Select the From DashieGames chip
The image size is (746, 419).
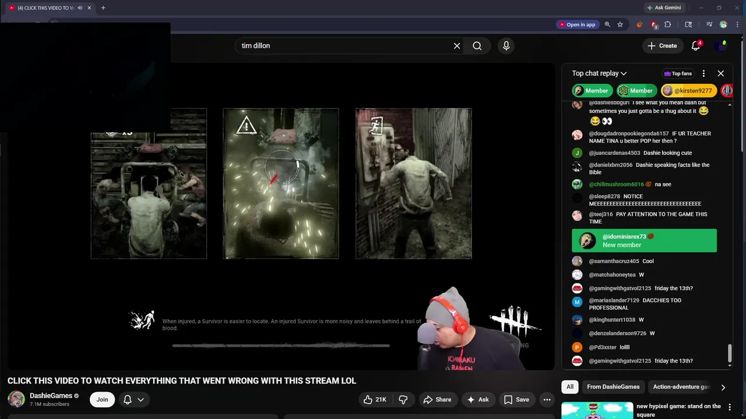pos(613,387)
